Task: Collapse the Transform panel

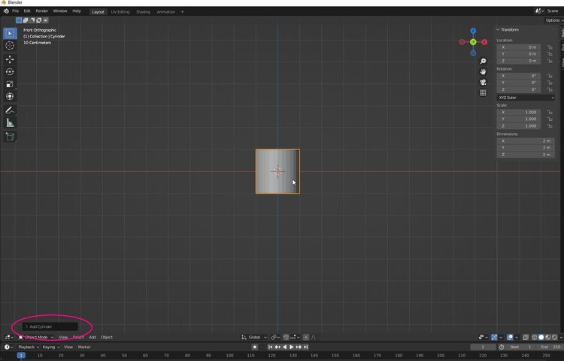Action: pos(498,30)
